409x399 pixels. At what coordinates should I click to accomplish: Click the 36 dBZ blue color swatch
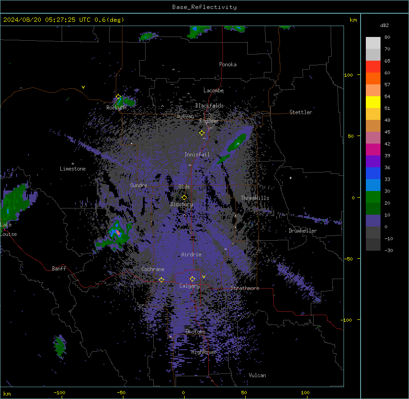(373, 173)
